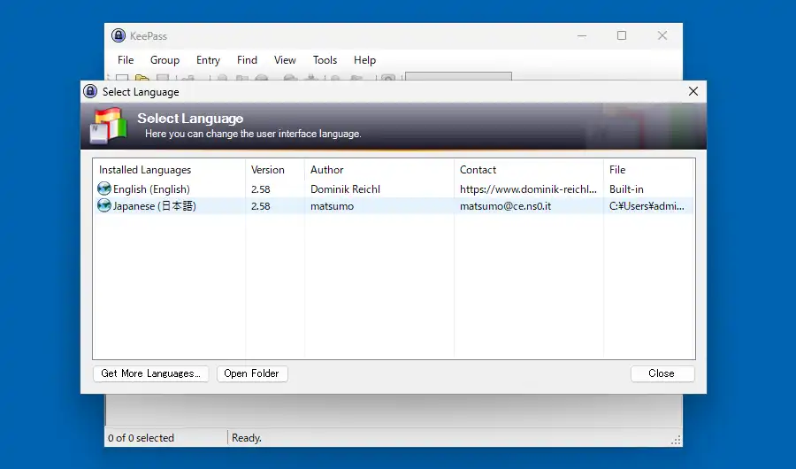The height and width of the screenshot is (469, 796).
Task: Click the C:¥Users¥admi... file cell
Action: 647,206
